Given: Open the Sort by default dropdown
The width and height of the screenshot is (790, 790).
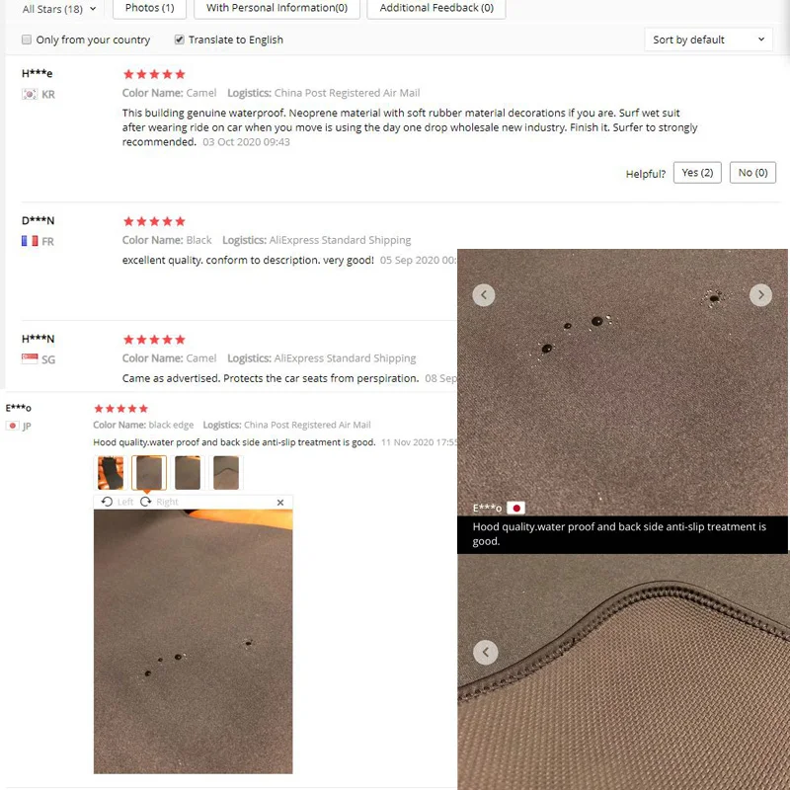Looking at the screenshot, I should (x=708, y=39).
